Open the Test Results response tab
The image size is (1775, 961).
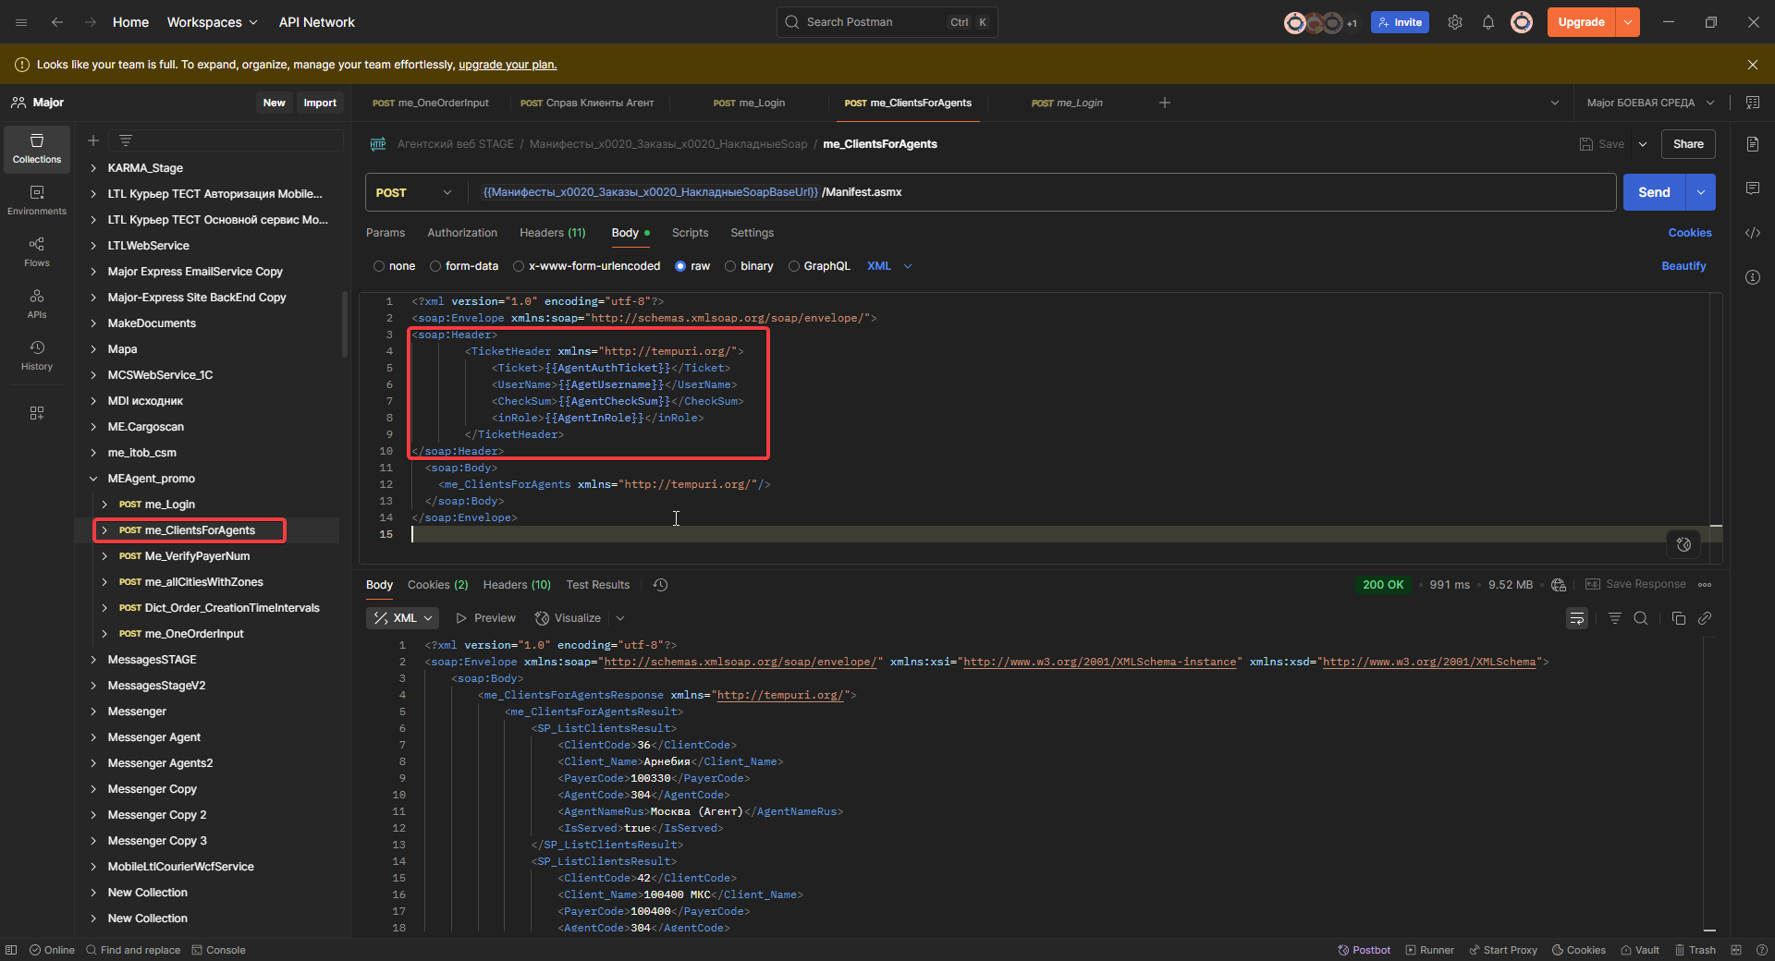598,585
